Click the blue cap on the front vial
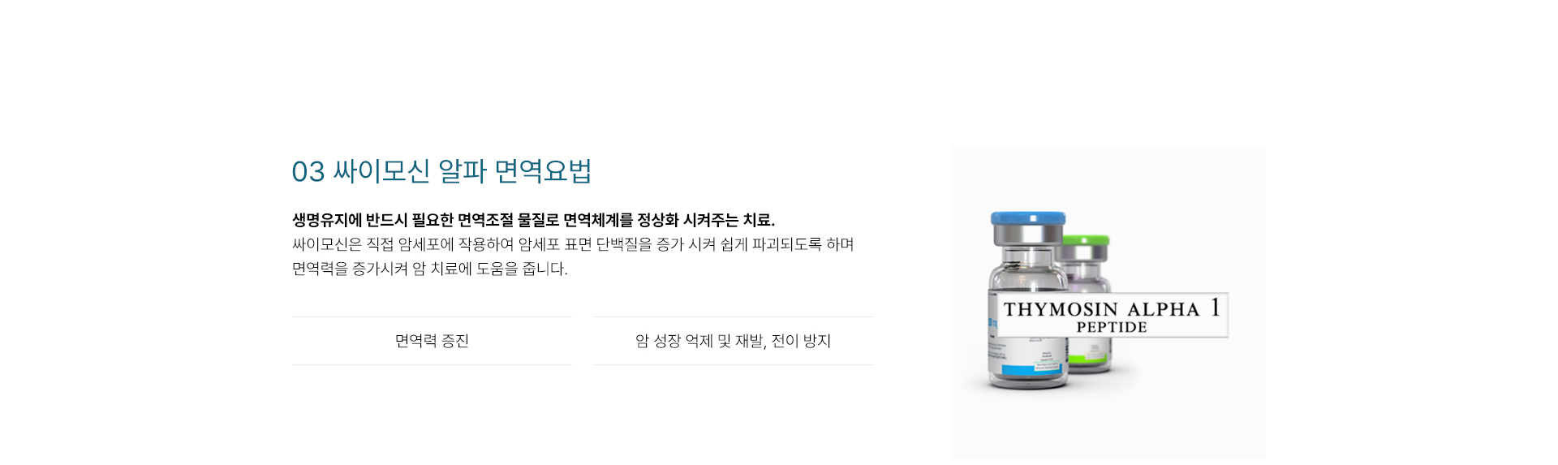Screen dimensions: 1558x465 tap(1028, 218)
